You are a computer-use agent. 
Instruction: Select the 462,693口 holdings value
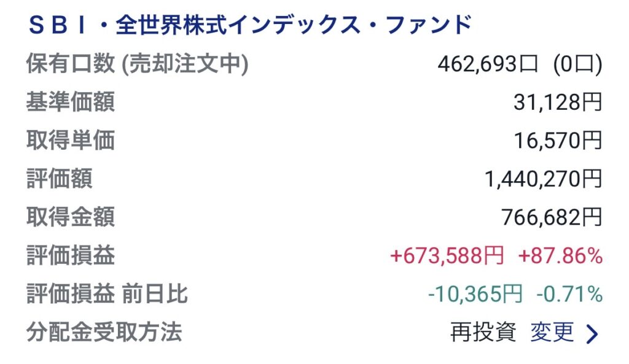pyautogui.click(x=488, y=64)
